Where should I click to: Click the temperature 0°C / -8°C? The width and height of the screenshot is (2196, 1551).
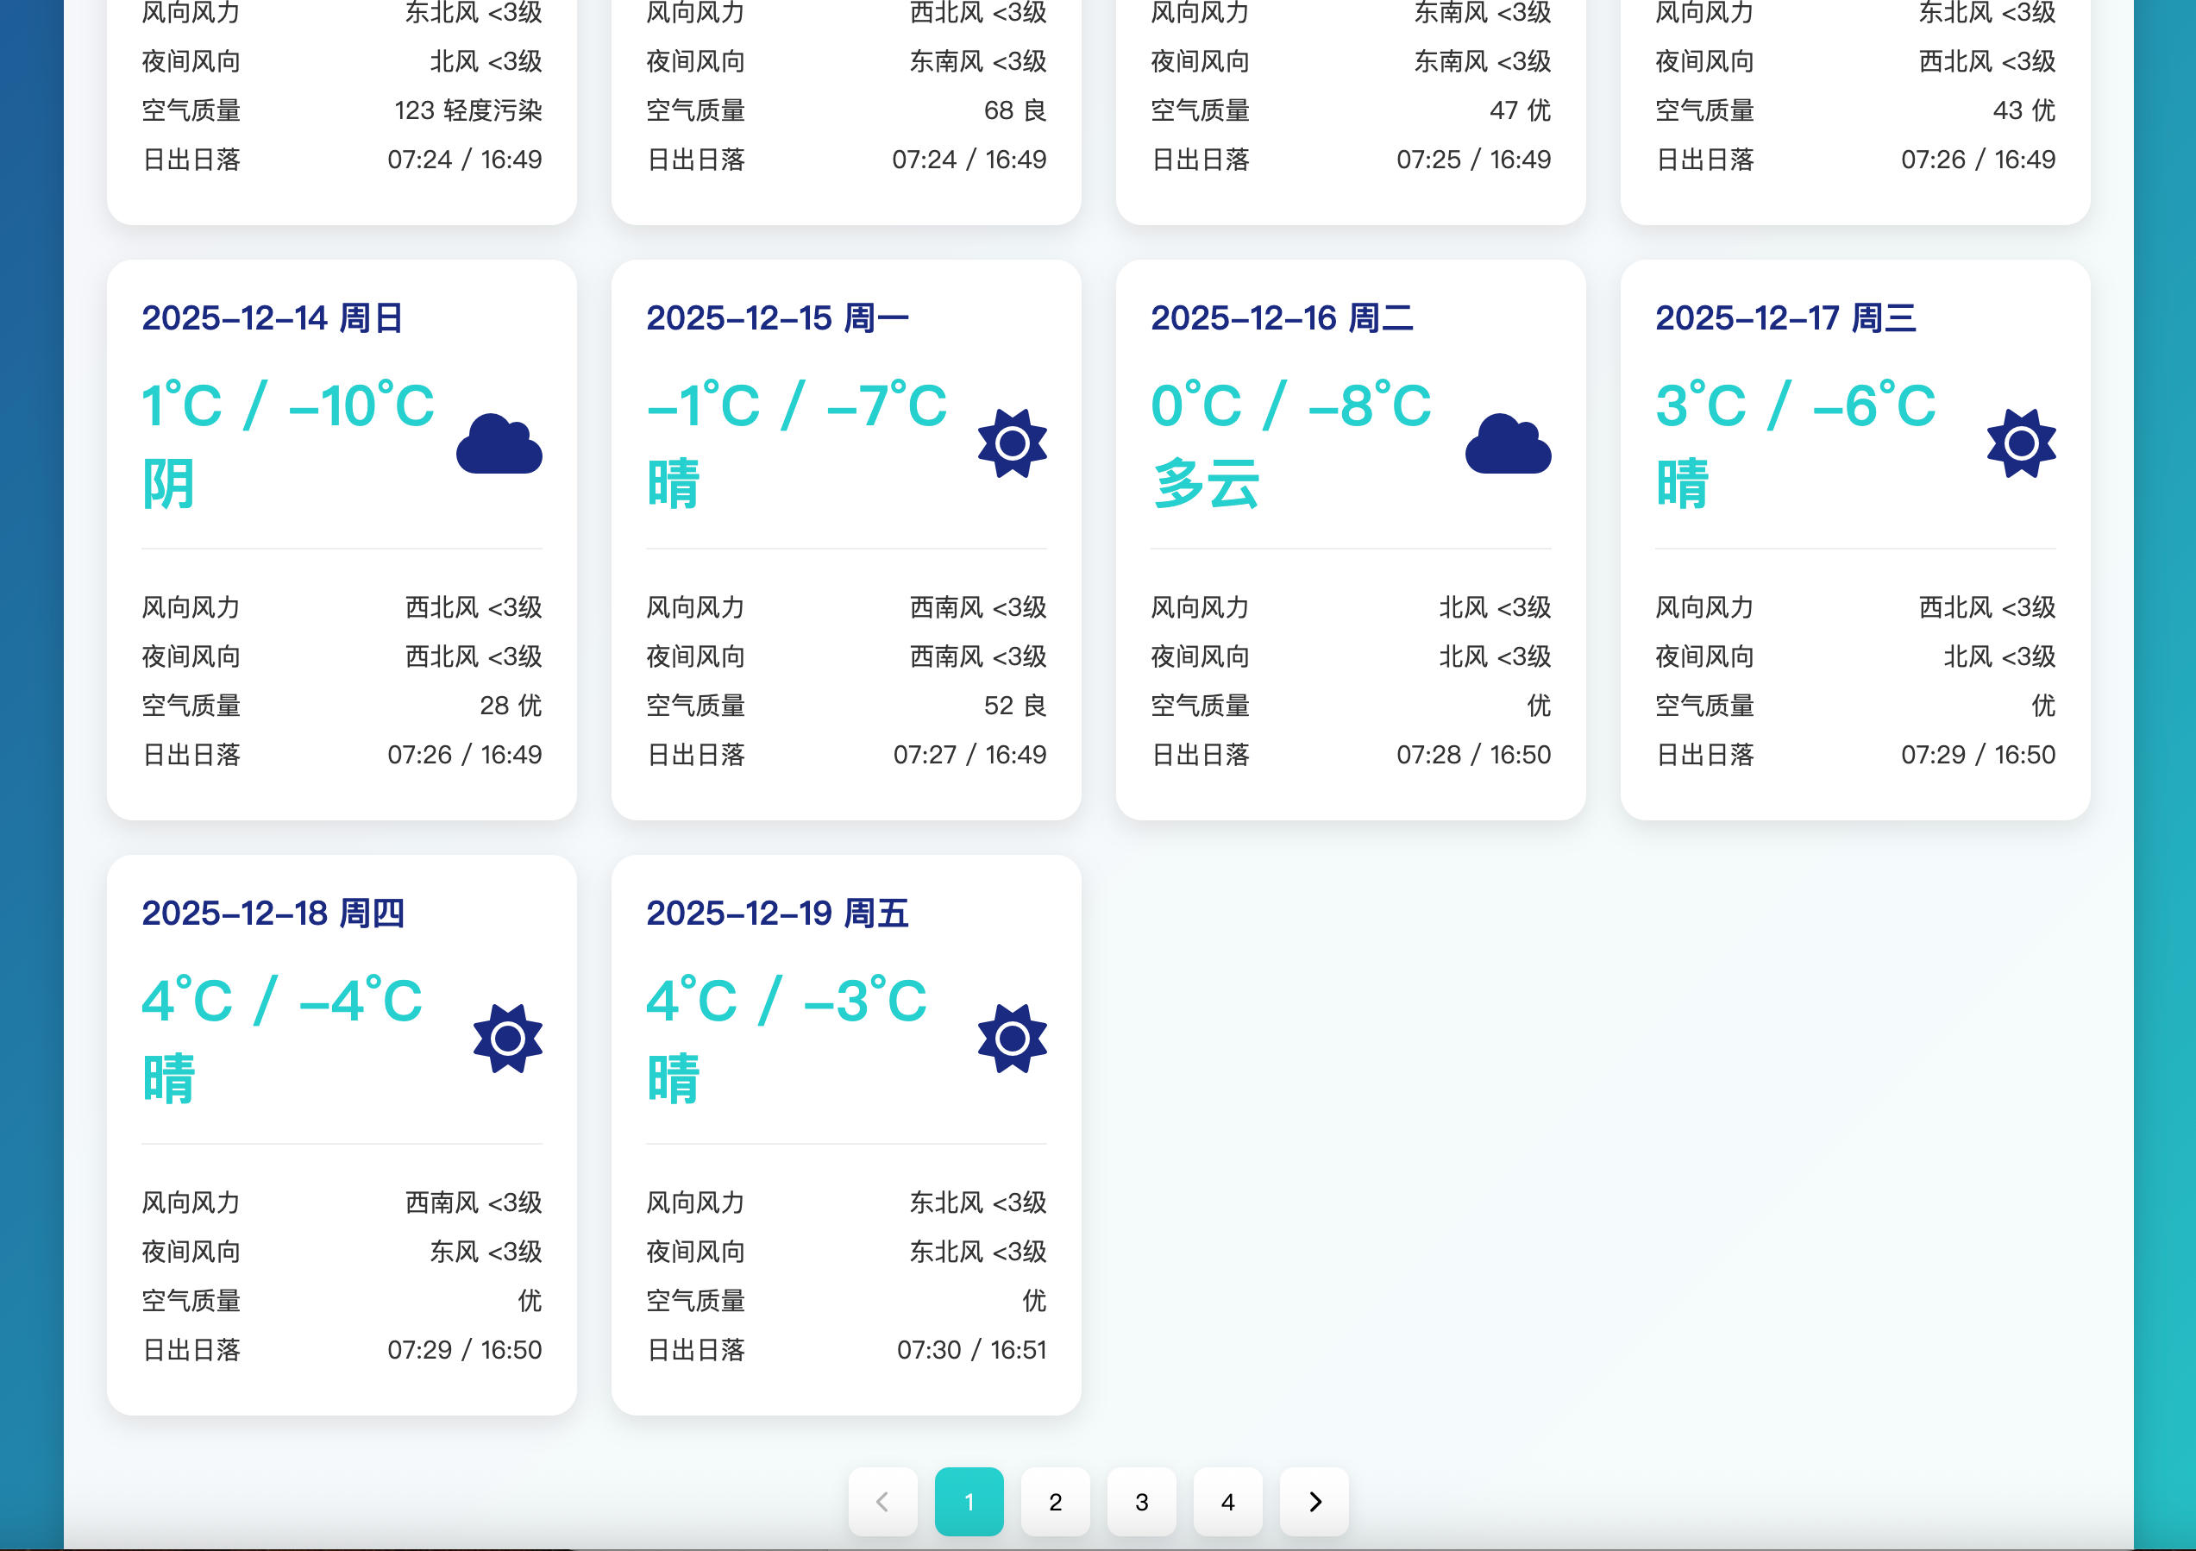(x=1291, y=405)
